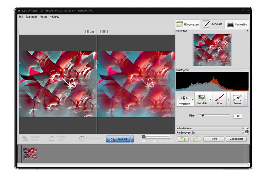This screenshot has width=262, height=178.
Task: Click the green undo arrow button
Action: [x=183, y=139]
